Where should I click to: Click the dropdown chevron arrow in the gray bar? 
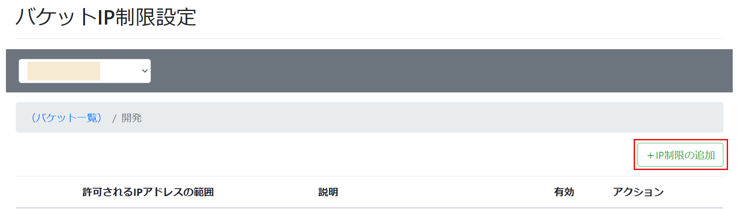(145, 71)
